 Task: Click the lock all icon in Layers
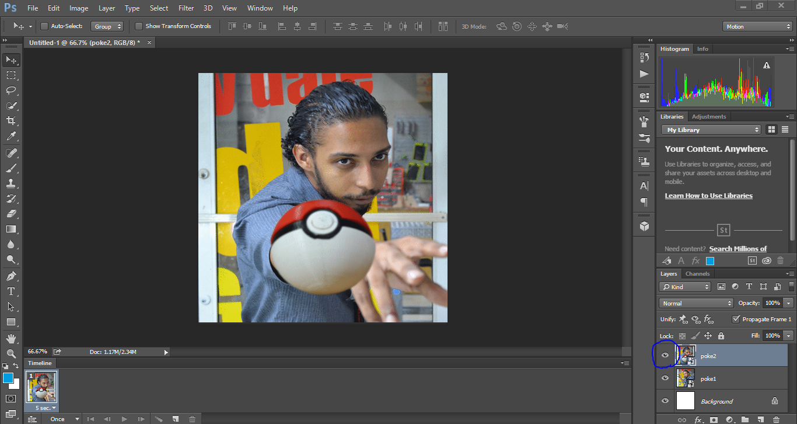point(721,336)
